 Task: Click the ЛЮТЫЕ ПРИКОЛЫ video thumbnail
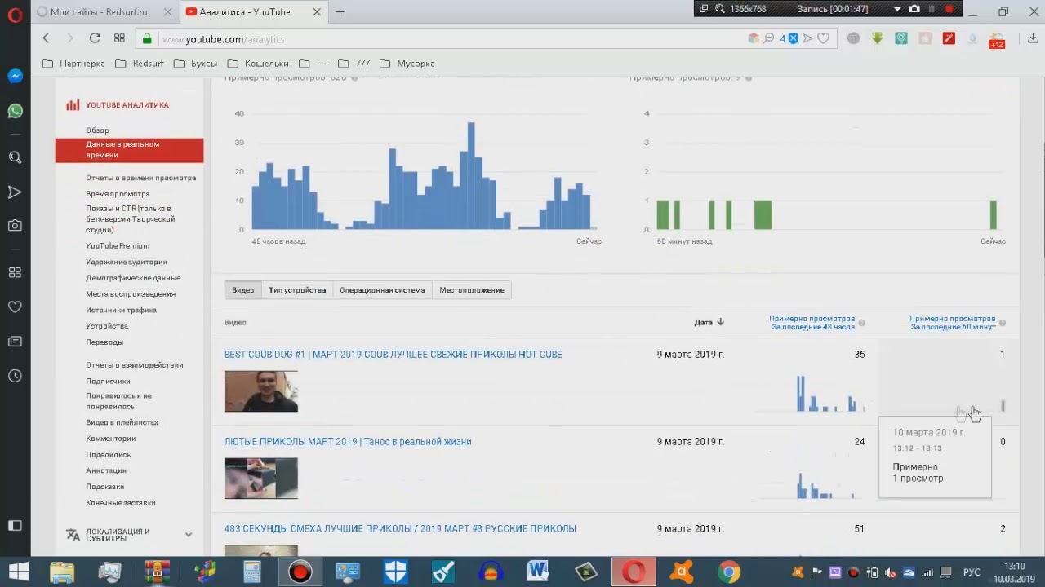point(261,479)
